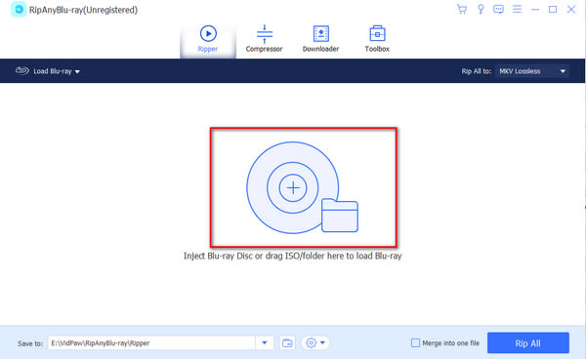Open output folder icon beside path

[287, 343]
